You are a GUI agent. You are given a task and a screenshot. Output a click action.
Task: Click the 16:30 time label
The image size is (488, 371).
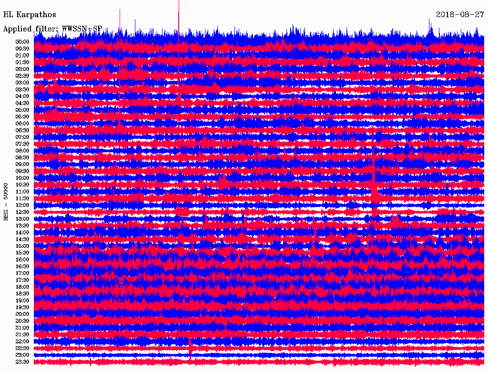click(22, 267)
